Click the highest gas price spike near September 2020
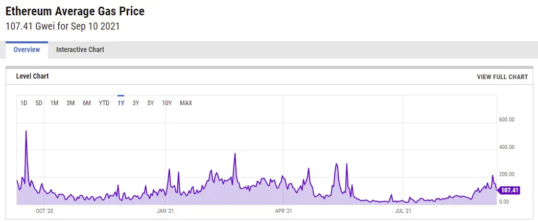The height and width of the screenshot is (222, 538). click(26, 131)
